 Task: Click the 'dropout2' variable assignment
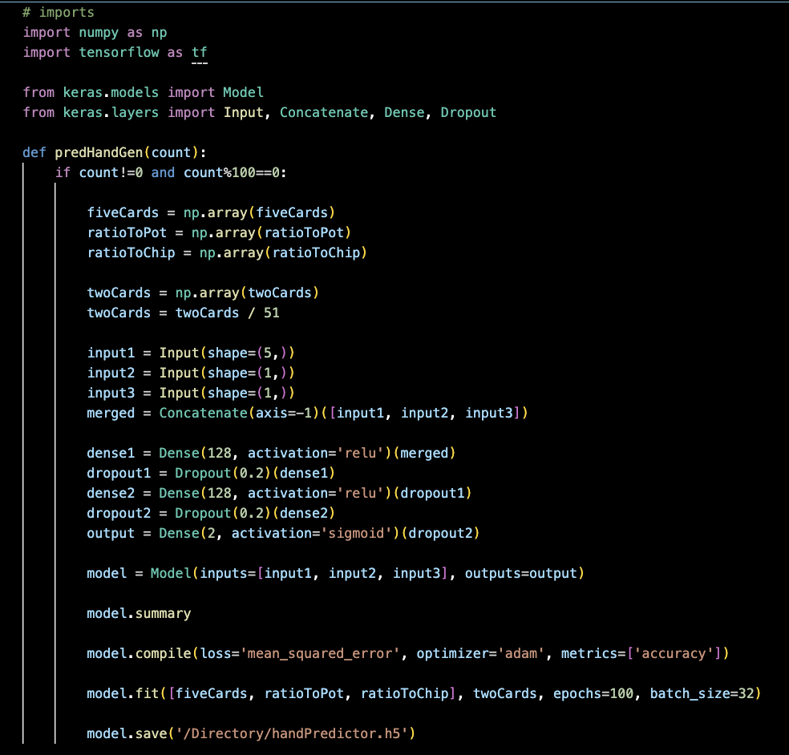pos(119,513)
